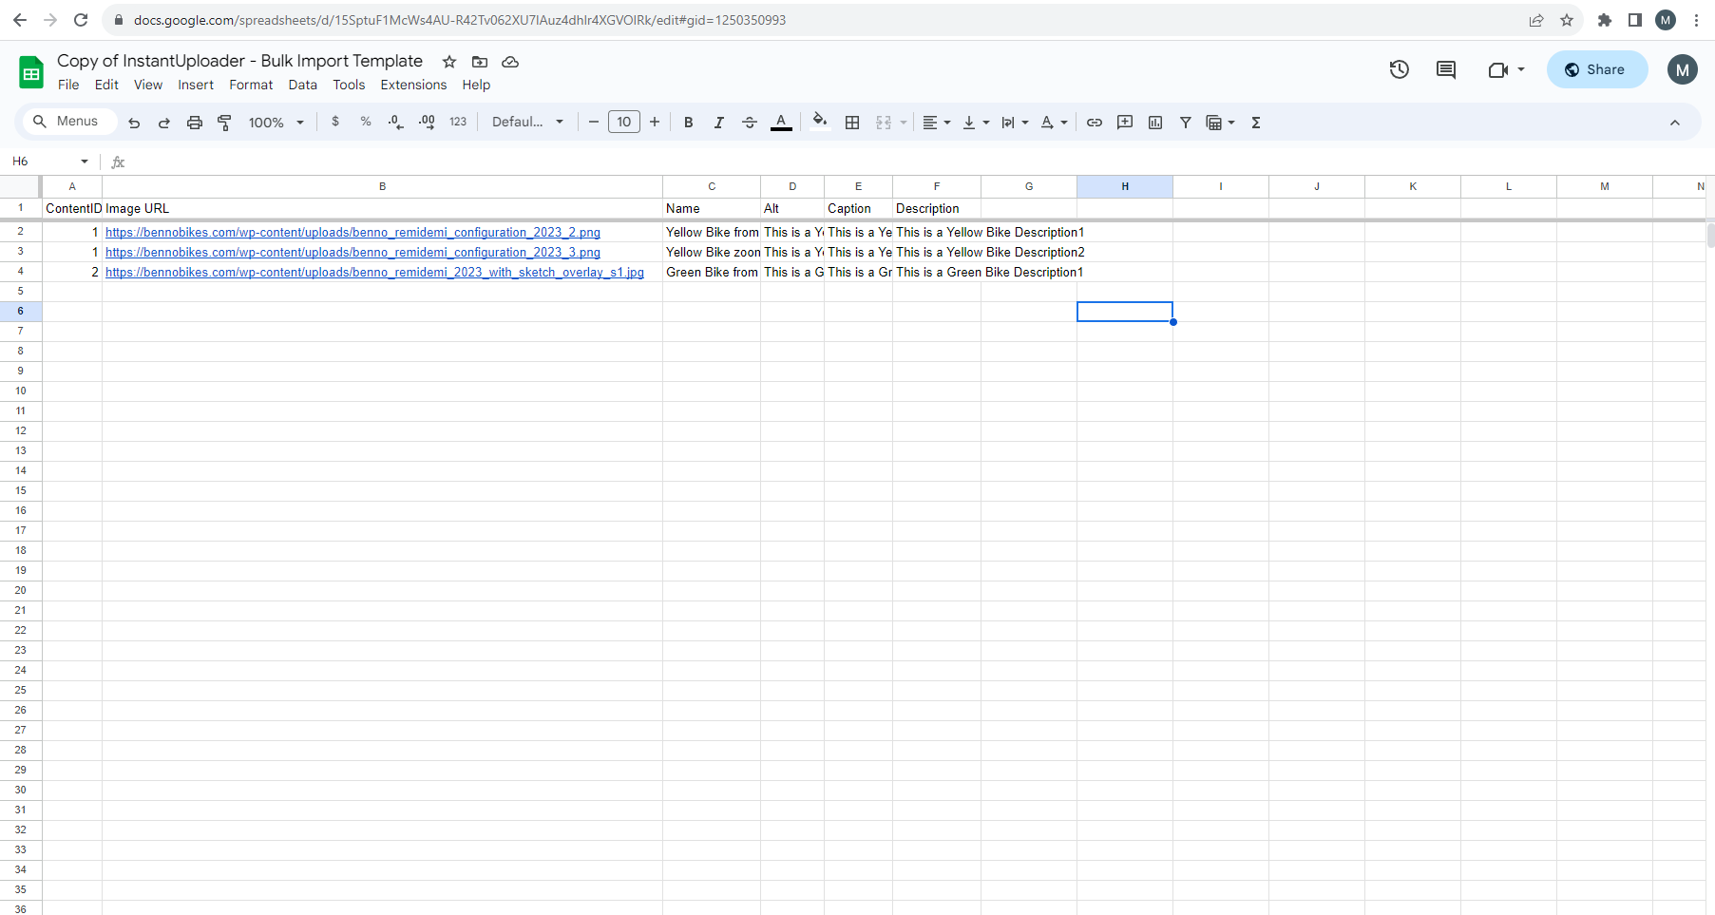Click the formula bar input
This screenshot has width=1715, height=915.
pos(855,162)
